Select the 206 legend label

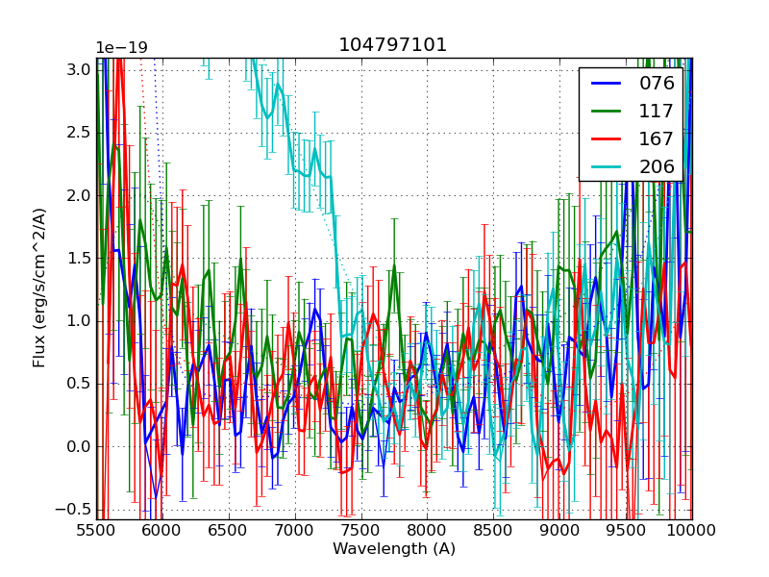tap(657, 166)
